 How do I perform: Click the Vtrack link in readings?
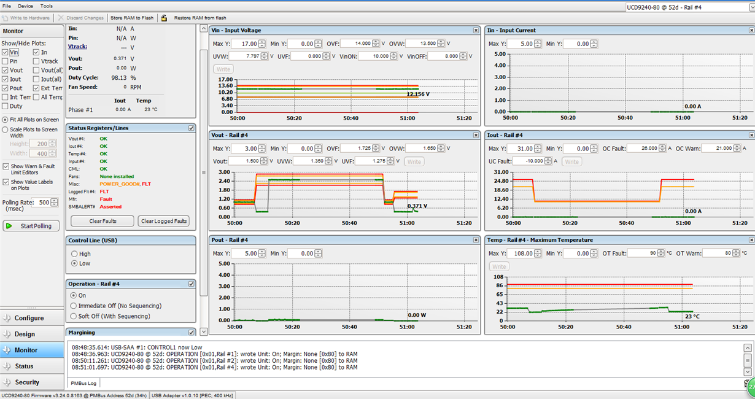tap(77, 47)
